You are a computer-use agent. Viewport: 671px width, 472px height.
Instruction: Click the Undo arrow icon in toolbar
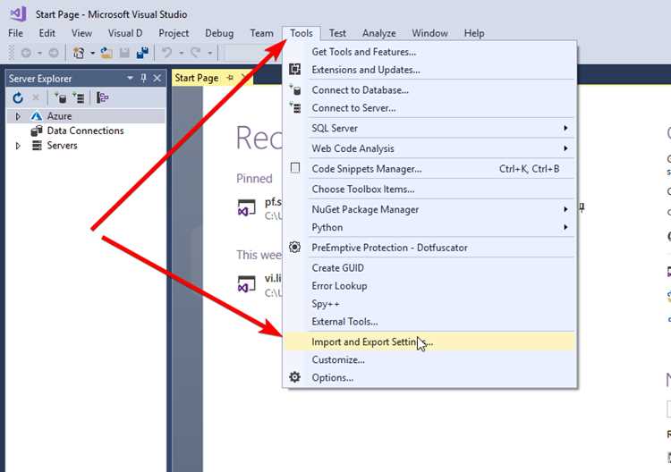[166, 53]
